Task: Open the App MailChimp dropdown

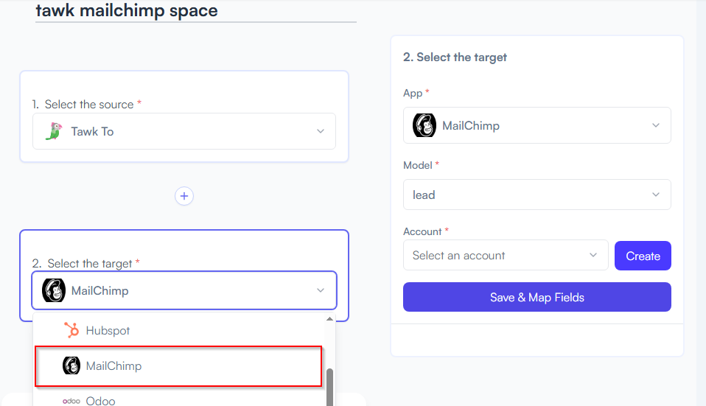Action: pyautogui.click(x=537, y=125)
